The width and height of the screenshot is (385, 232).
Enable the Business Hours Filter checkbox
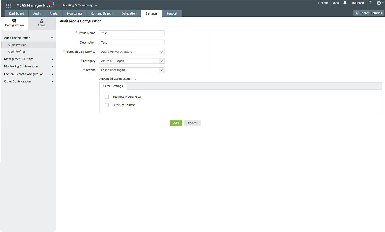(x=107, y=97)
